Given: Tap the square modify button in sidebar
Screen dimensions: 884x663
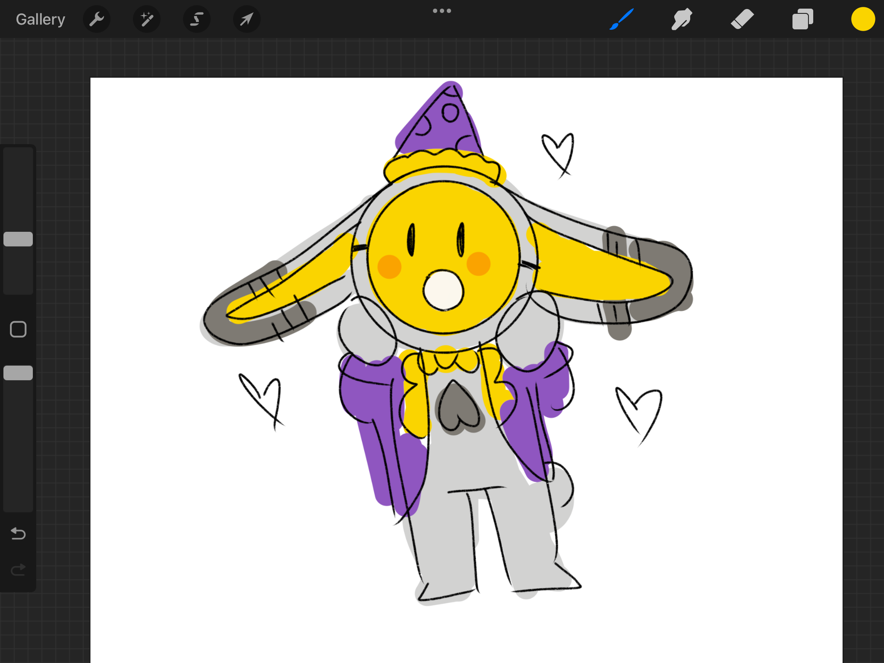Looking at the screenshot, I should coord(18,329).
